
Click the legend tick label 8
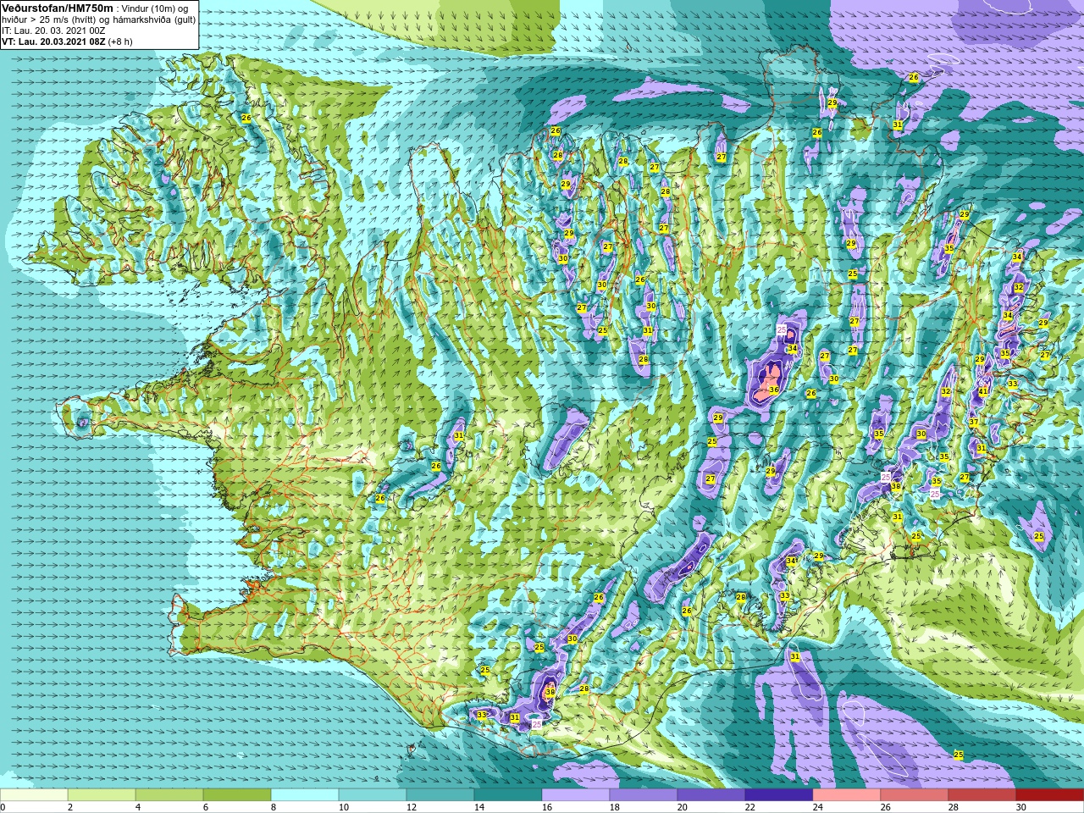pos(275,807)
